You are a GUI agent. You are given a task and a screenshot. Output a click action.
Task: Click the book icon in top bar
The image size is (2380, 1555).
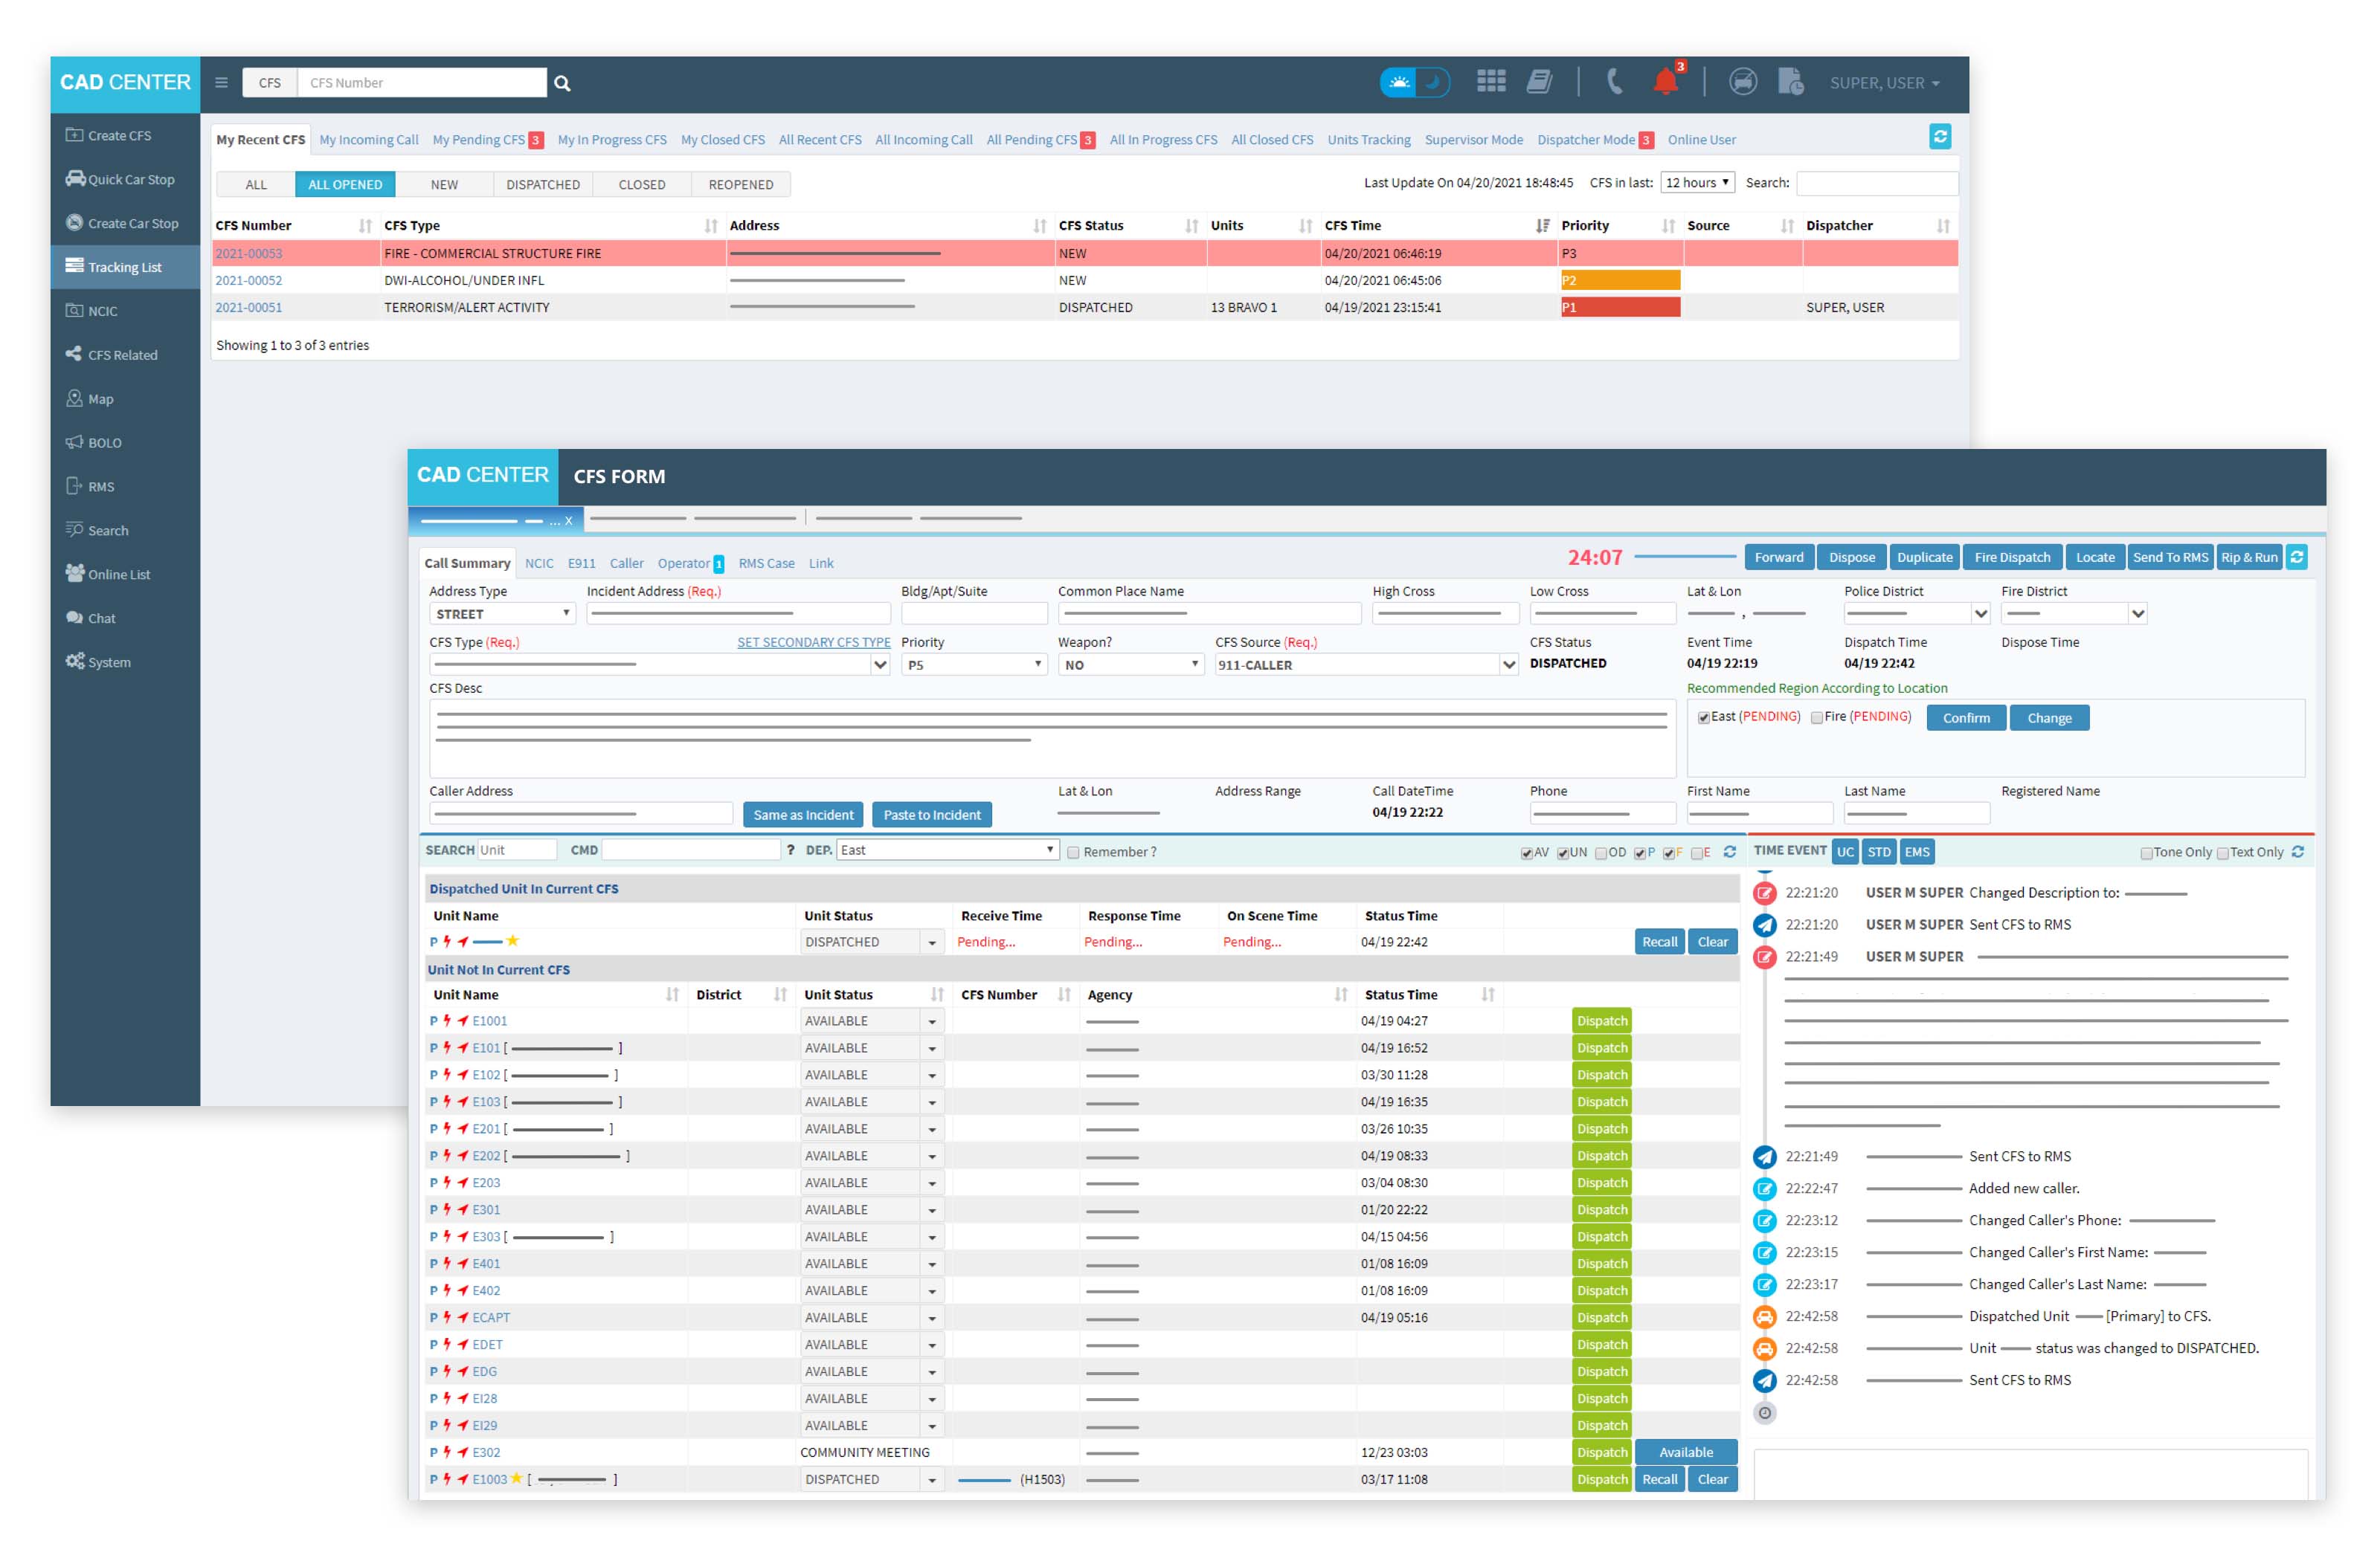(1539, 82)
